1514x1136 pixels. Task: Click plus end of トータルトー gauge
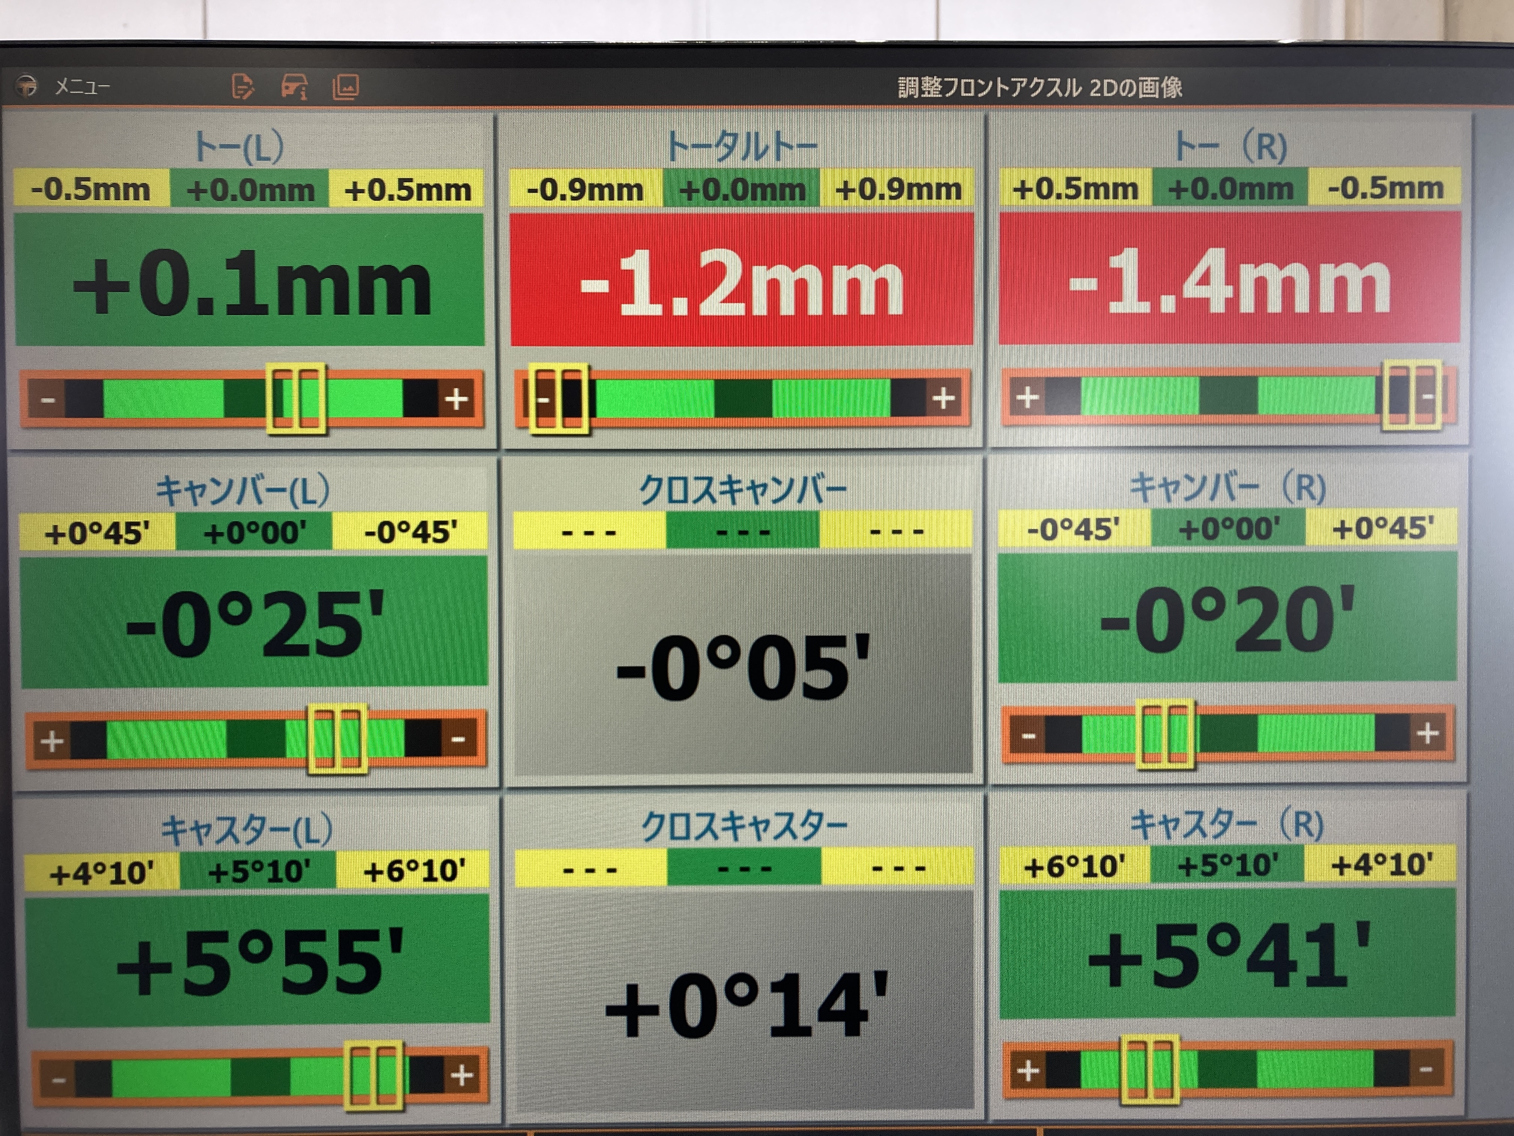943,398
